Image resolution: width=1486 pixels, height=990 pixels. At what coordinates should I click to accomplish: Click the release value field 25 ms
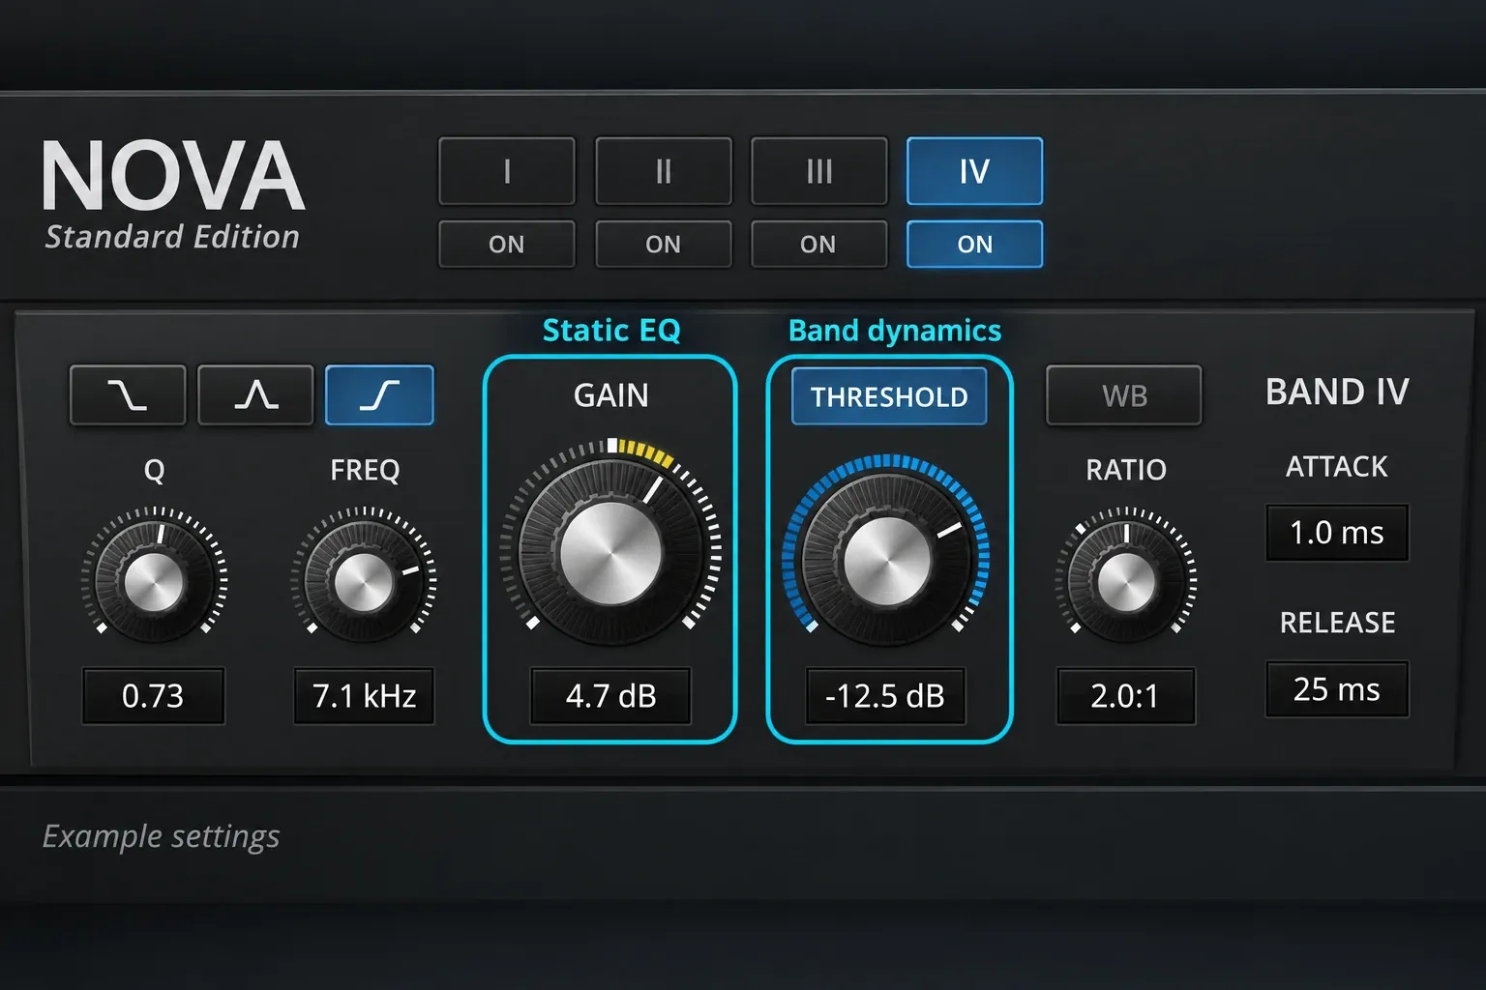coord(1337,689)
